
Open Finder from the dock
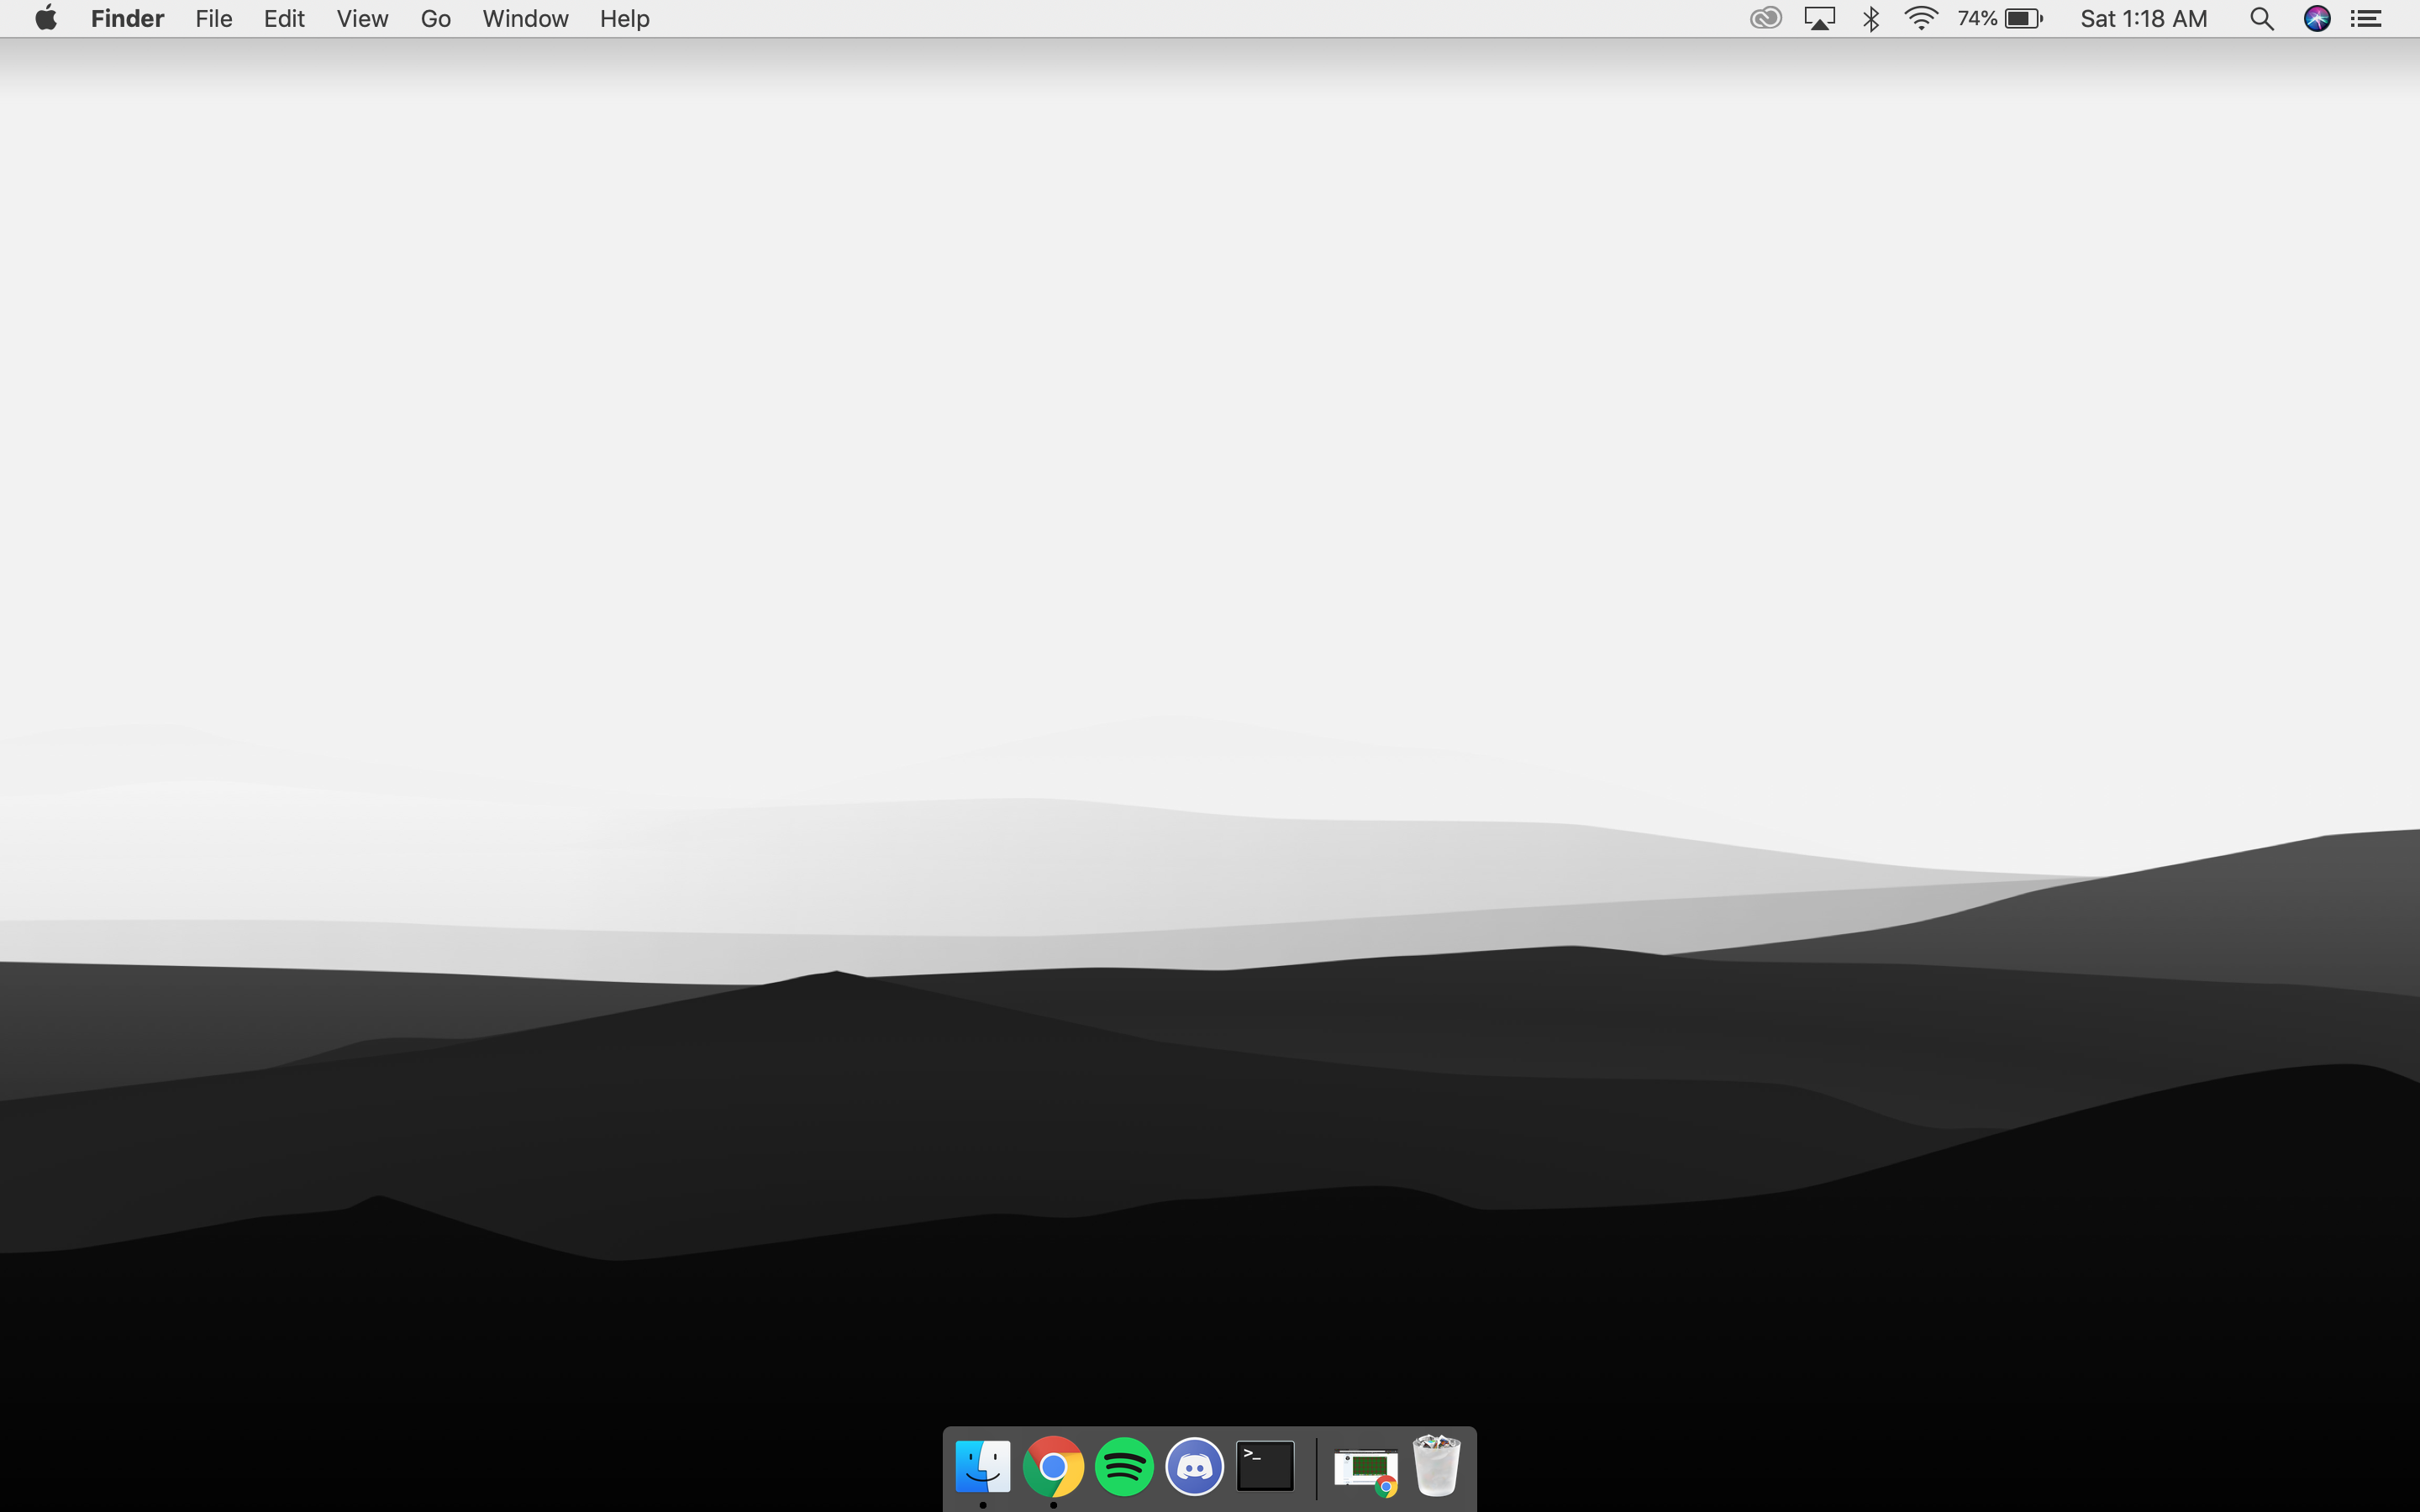click(983, 1466)
